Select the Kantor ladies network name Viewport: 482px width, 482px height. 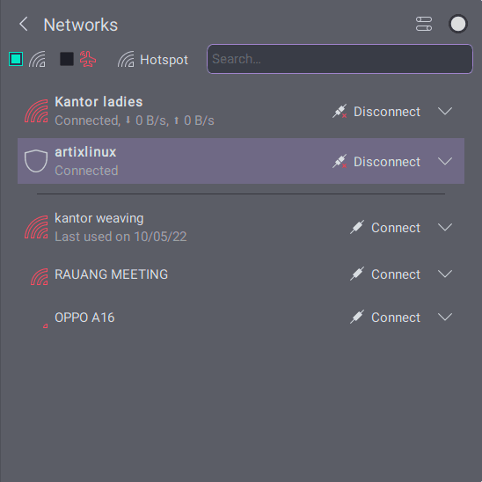point(99,102)
